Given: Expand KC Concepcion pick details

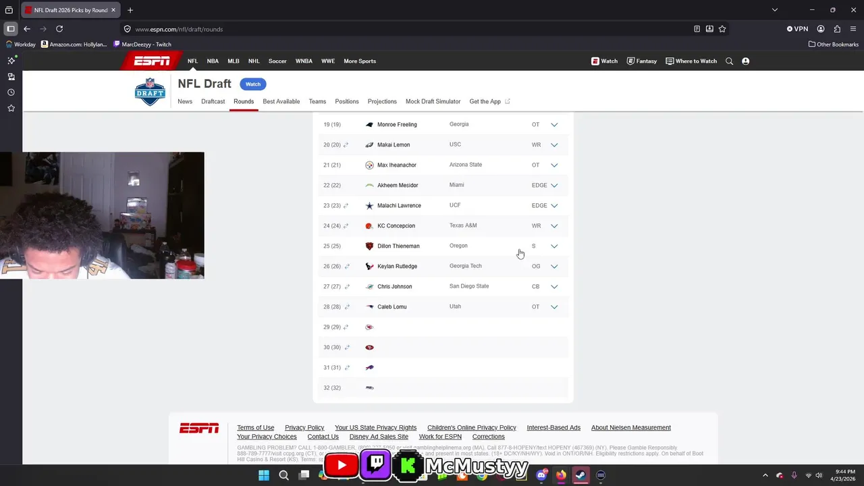Looking at the screenshot, I should [554, 225].
